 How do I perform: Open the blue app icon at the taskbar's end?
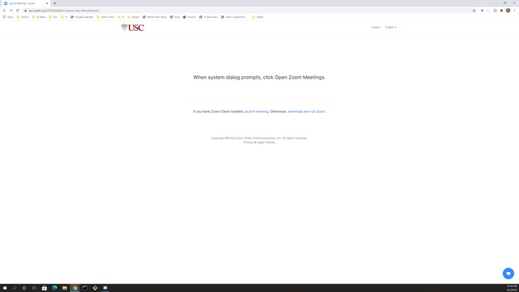coord(105,288)
